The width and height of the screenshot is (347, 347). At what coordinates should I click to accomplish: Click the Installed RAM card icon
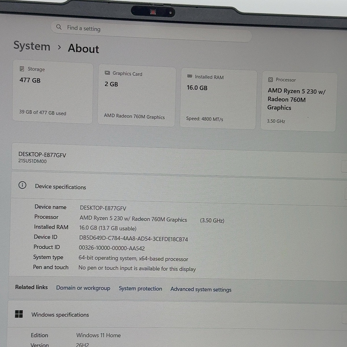click(x=190, y=76)
